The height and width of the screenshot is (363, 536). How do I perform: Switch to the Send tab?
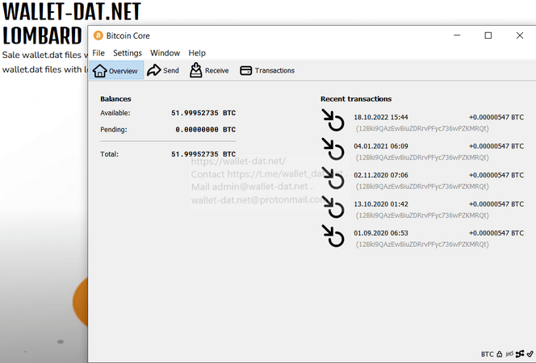(163, 70)
